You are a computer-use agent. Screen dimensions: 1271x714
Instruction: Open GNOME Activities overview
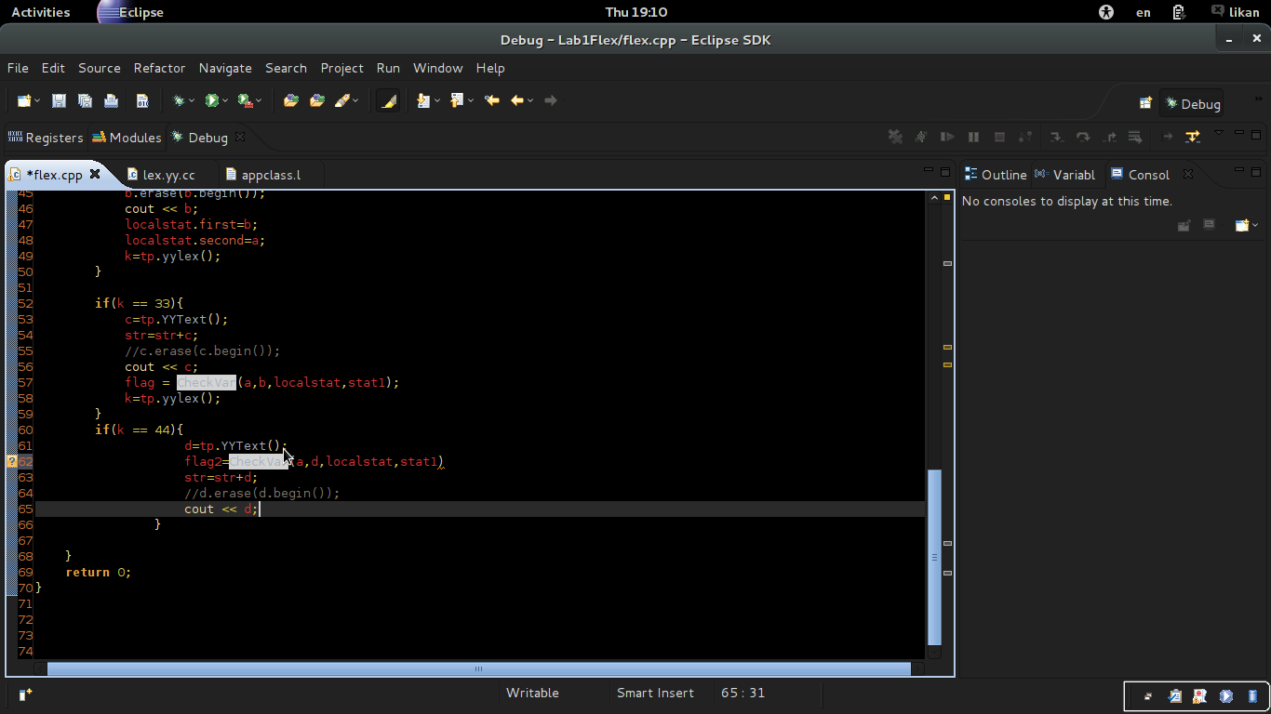click(40, 12)
